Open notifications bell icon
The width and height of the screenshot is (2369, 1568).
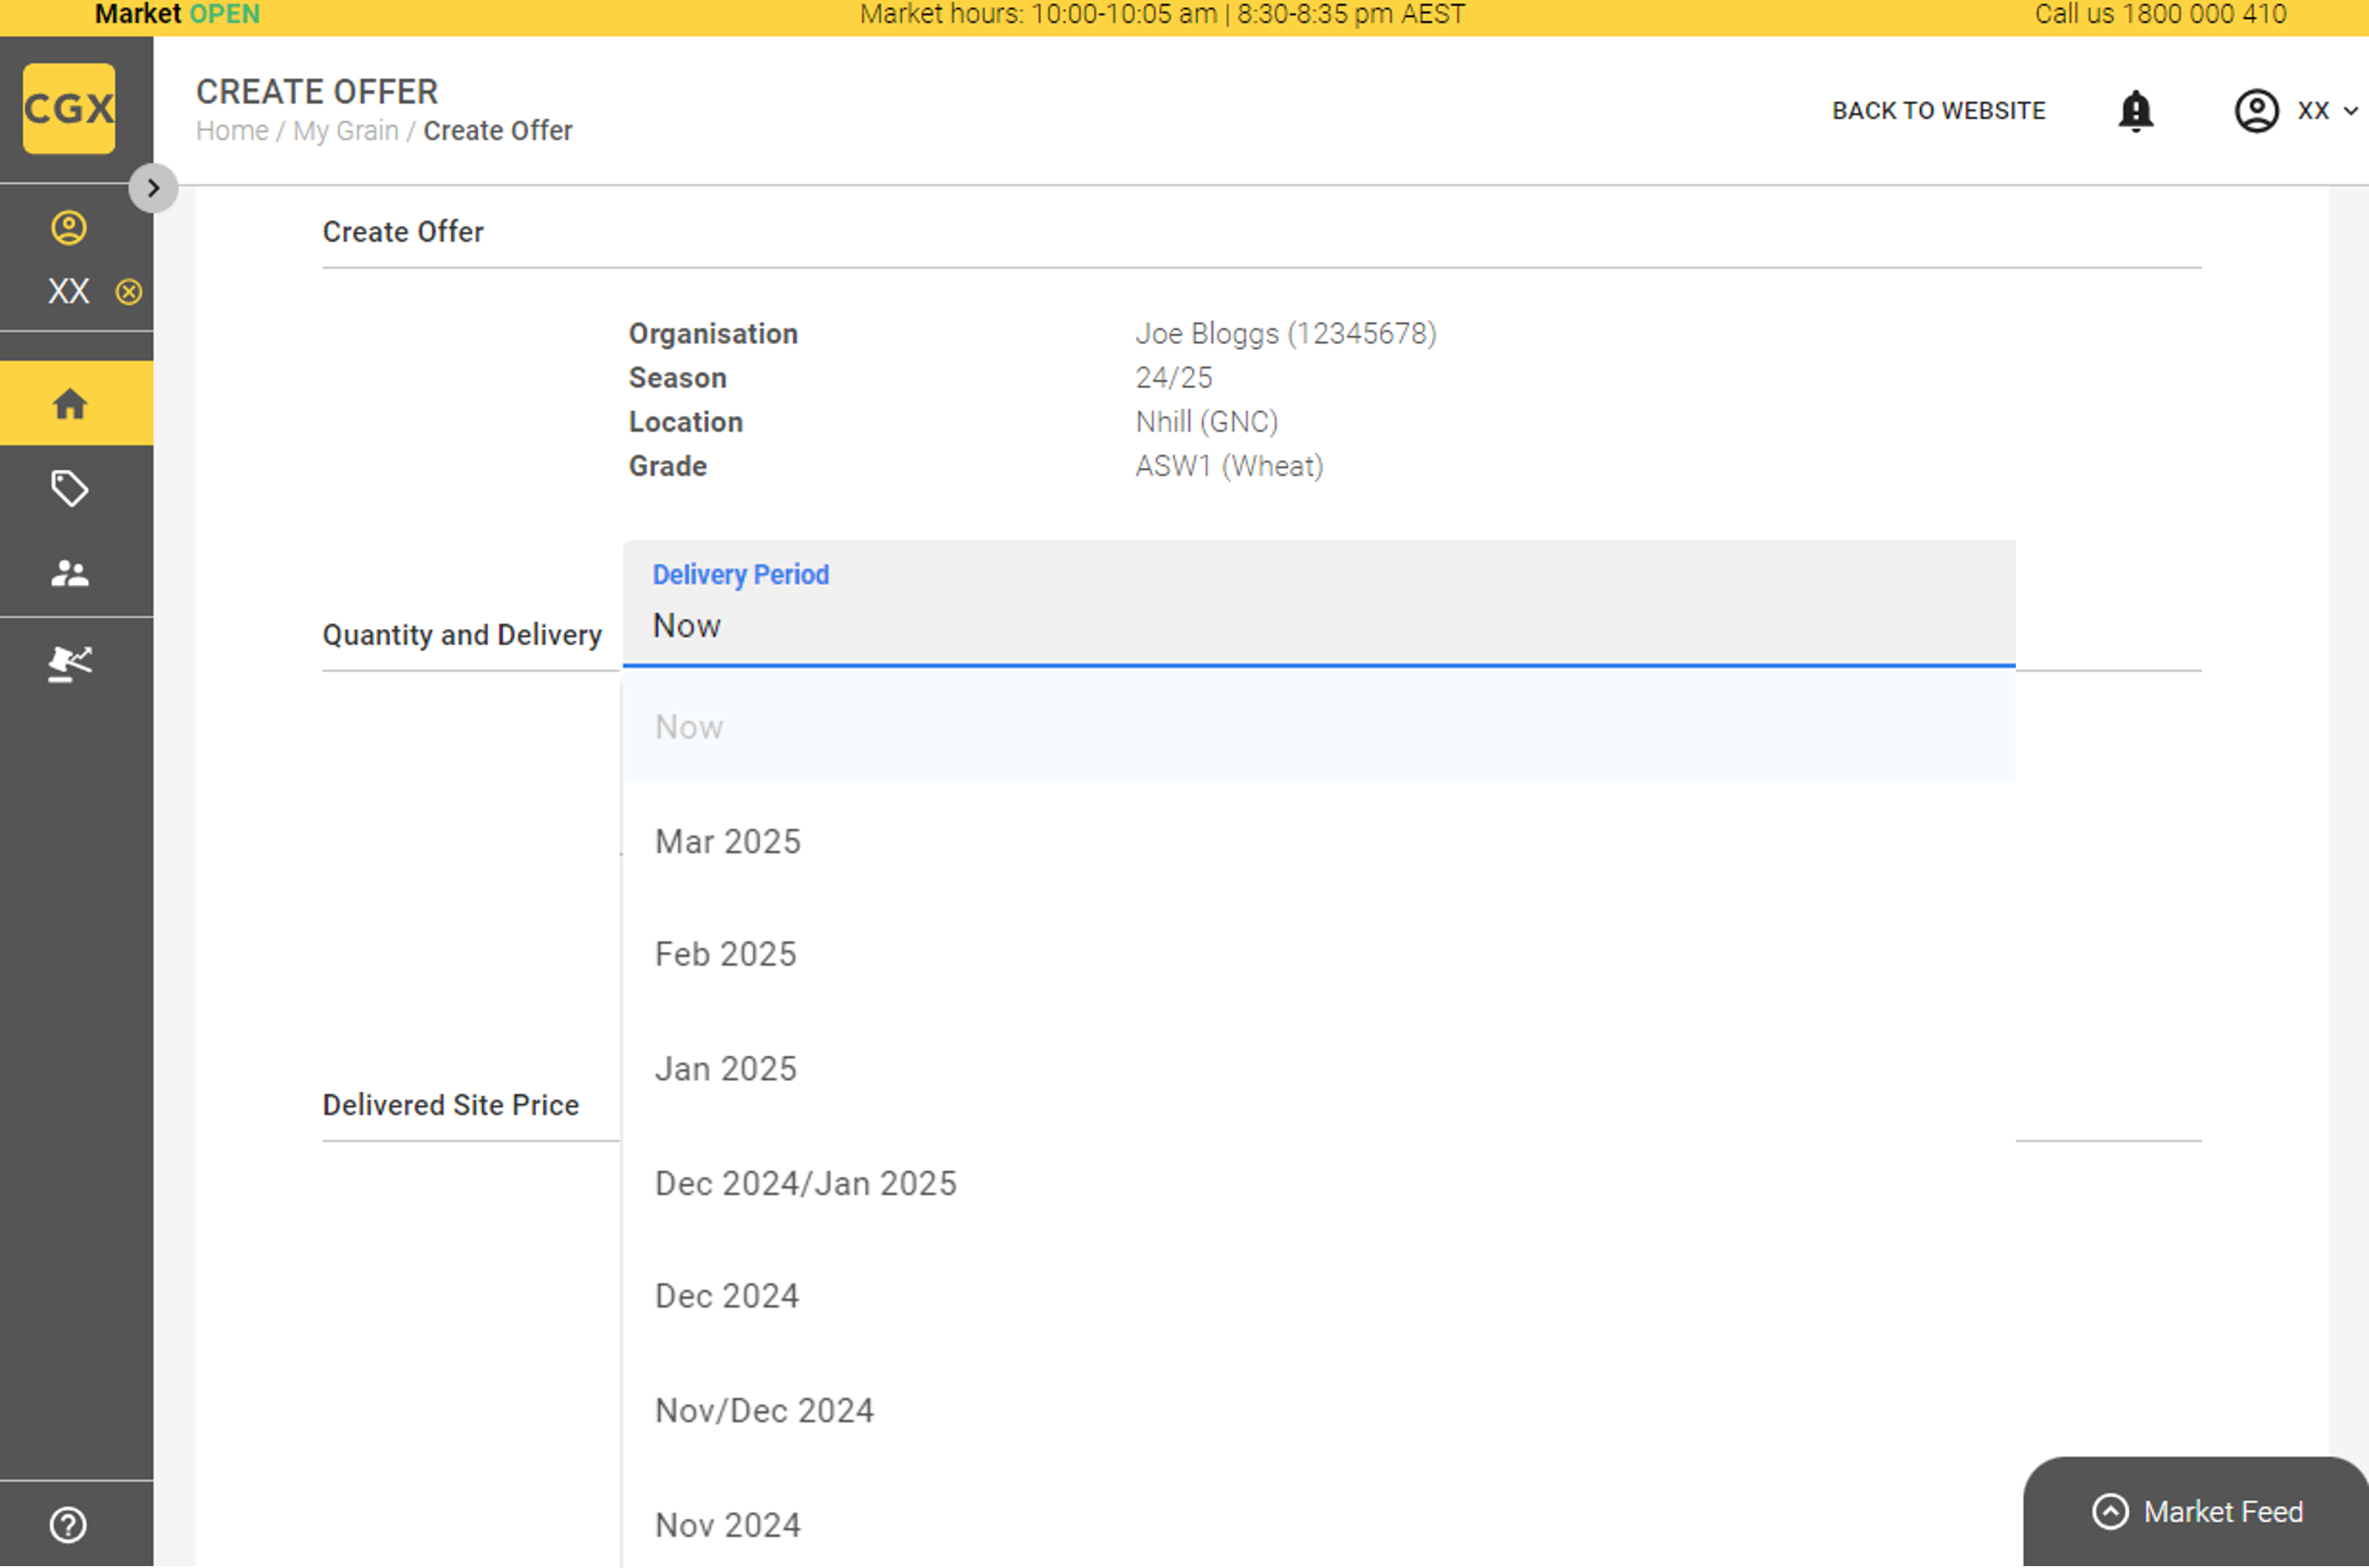(2135, 110)
